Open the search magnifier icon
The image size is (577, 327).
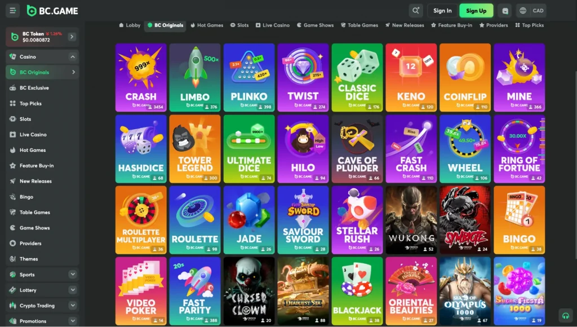click(416, 11)
